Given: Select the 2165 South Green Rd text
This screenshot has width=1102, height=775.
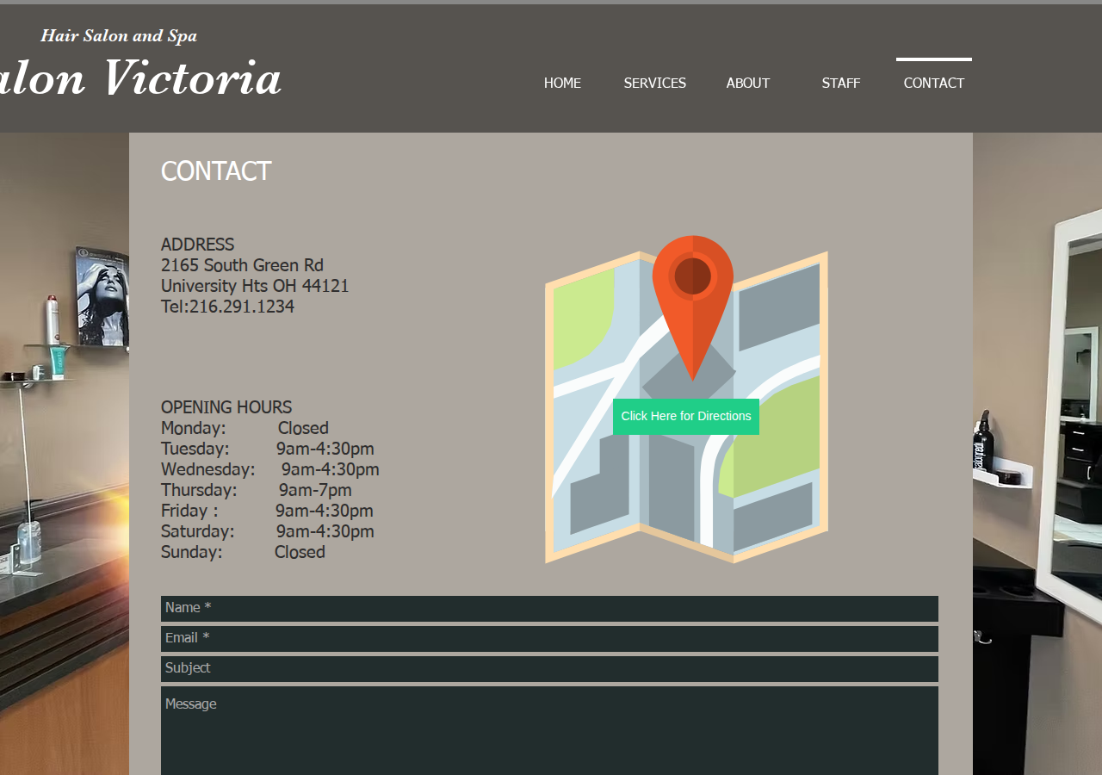Looking at the screenshot, I should pyautogui.click(x=242, y=265).
